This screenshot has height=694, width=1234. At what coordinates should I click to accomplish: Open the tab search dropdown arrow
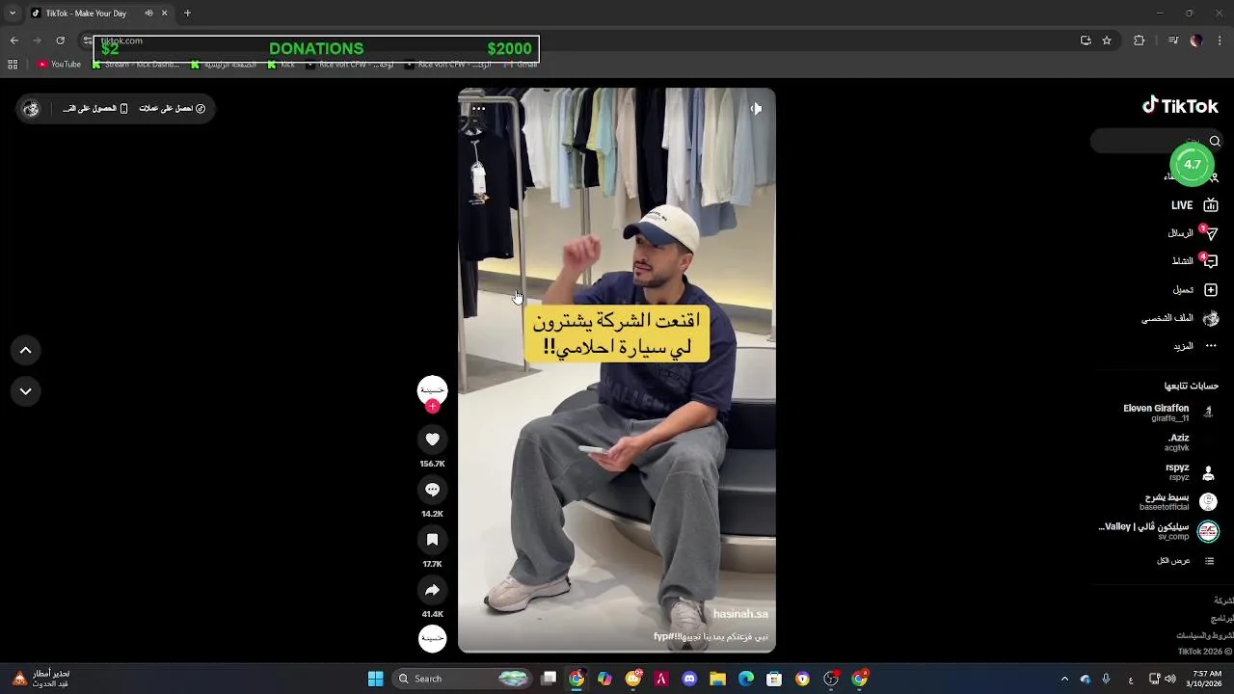[13, 13]
